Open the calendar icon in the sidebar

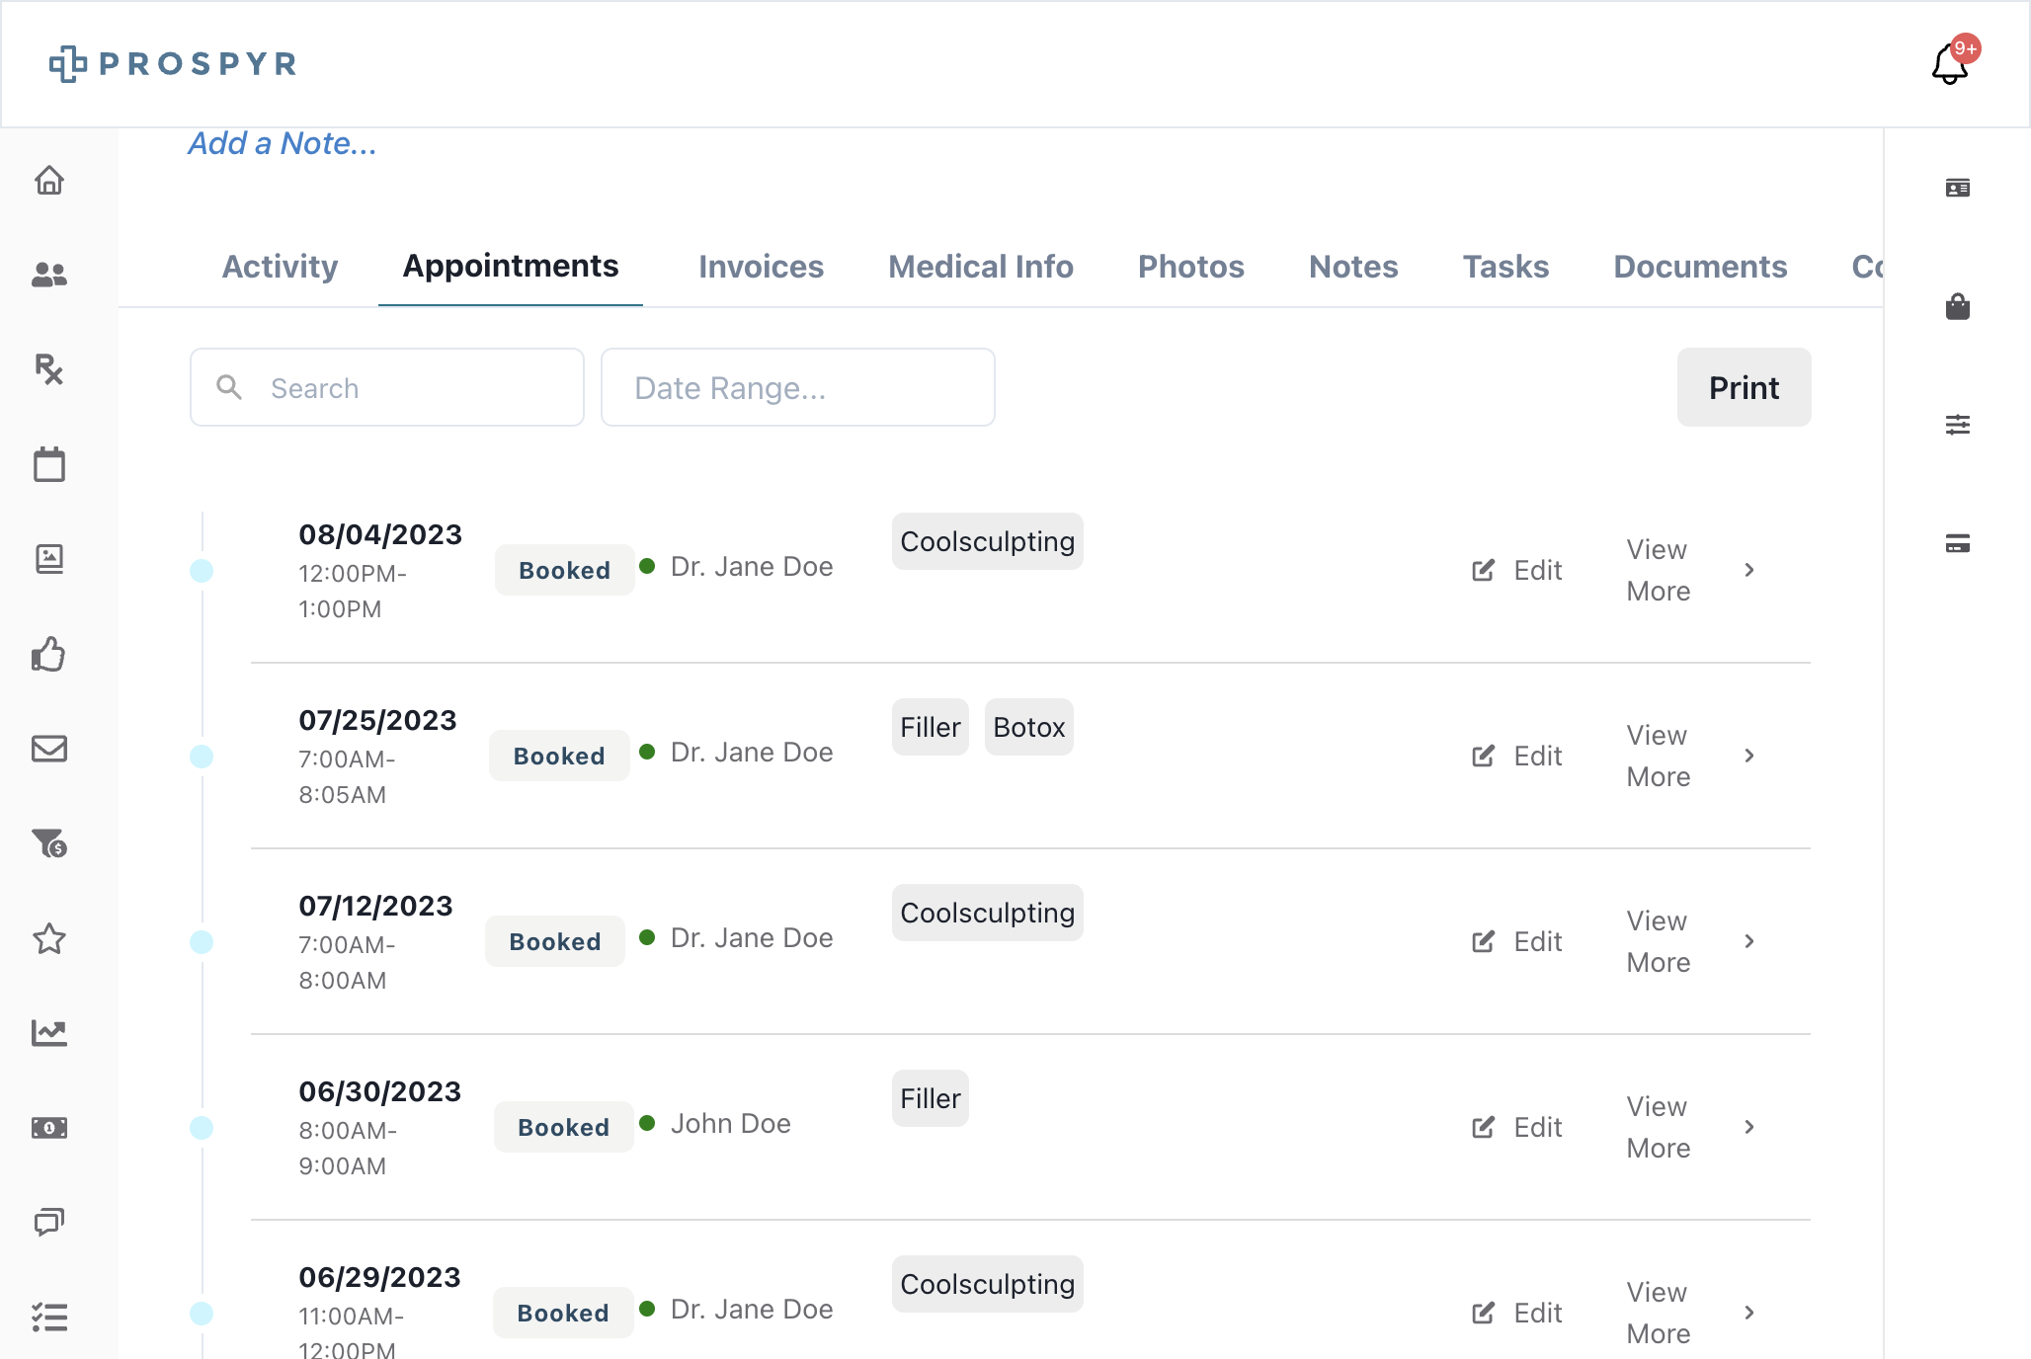pyautogui.click(x=49, y=464)
